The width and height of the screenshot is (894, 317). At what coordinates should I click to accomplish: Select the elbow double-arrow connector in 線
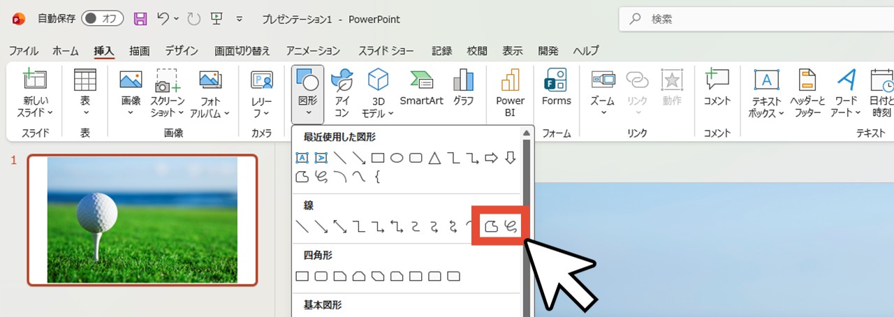pos(397,226)
